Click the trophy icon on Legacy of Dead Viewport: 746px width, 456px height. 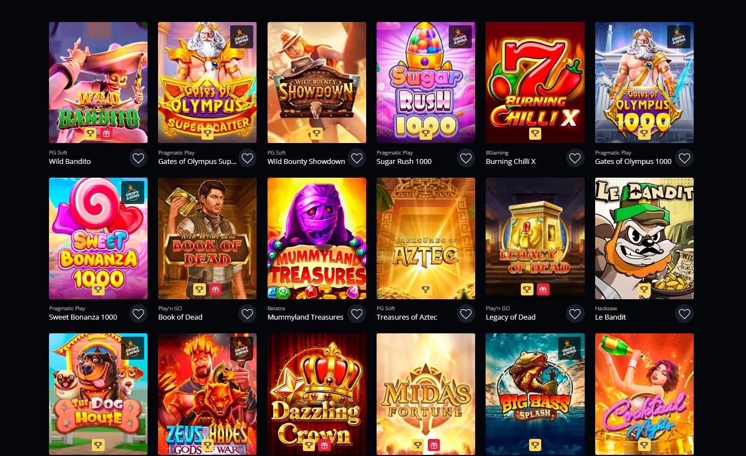[527, 289]
